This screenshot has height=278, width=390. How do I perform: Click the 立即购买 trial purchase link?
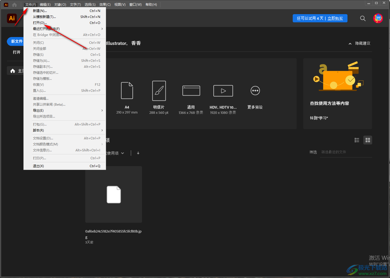point(335,18)
